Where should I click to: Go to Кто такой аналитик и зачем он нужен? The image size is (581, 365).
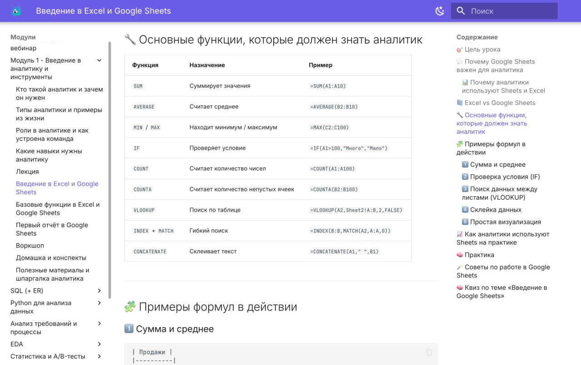tap(59, 94)
